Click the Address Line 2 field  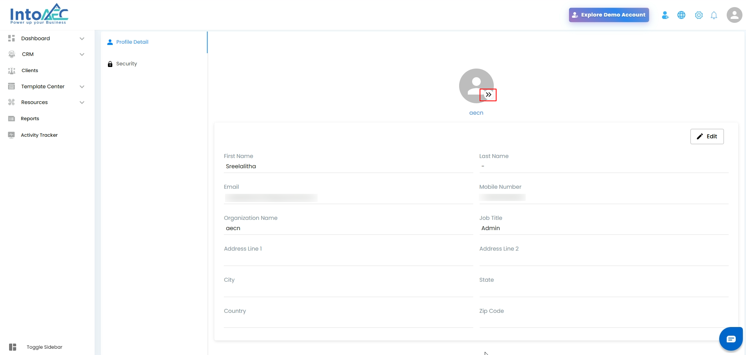click(604, 259)
